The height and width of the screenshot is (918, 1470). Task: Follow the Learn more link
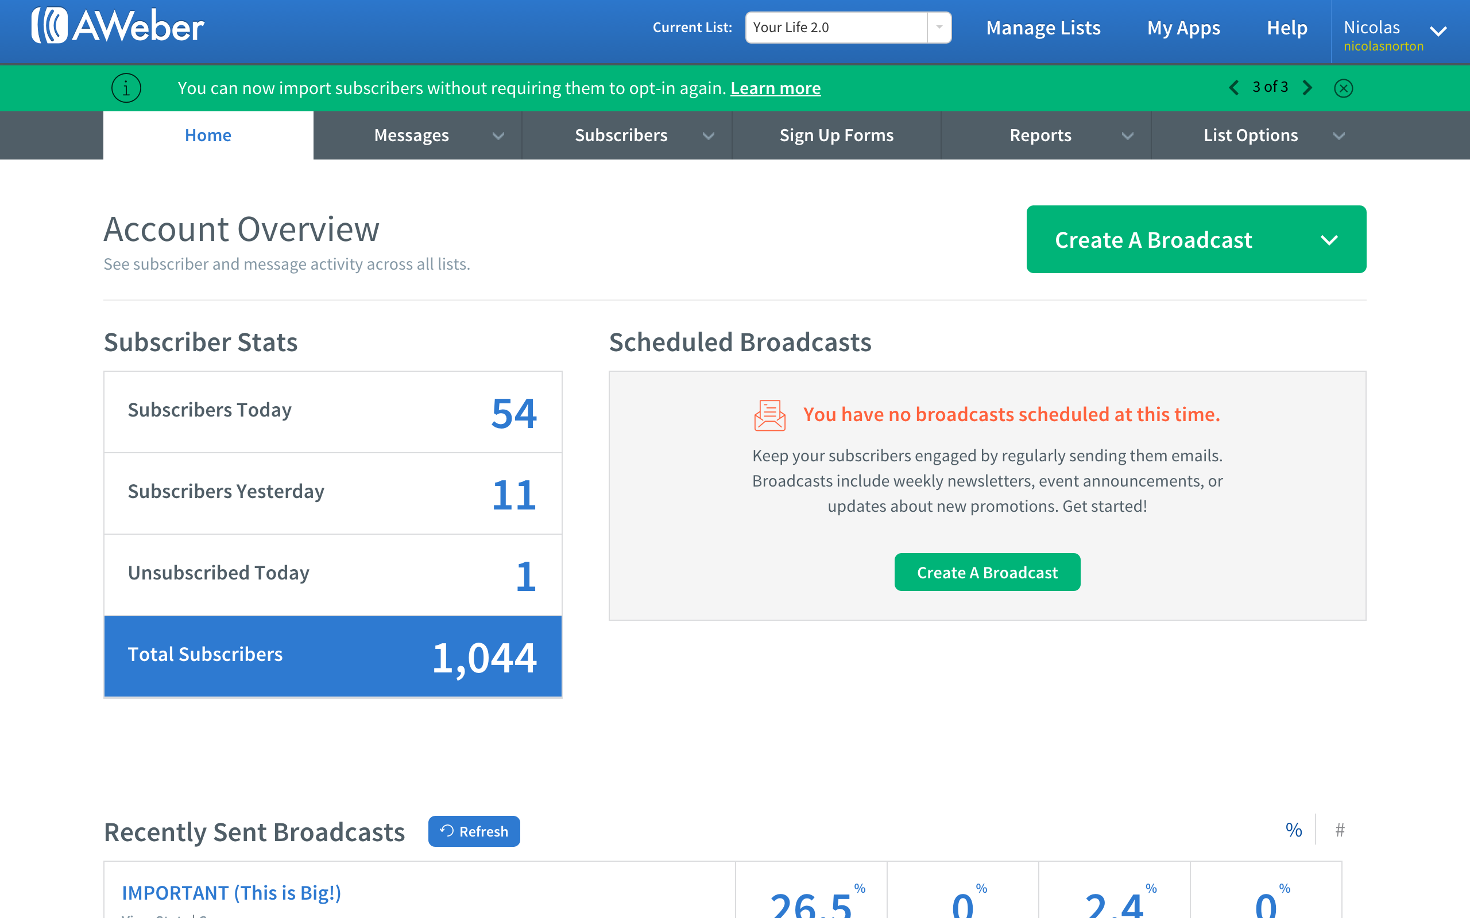click(775, 88)
